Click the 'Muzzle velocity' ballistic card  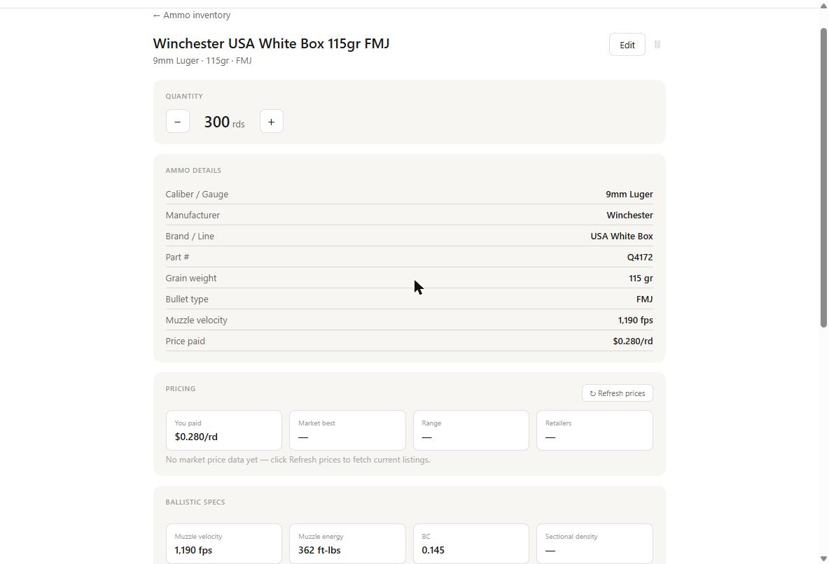coord(223,544)
